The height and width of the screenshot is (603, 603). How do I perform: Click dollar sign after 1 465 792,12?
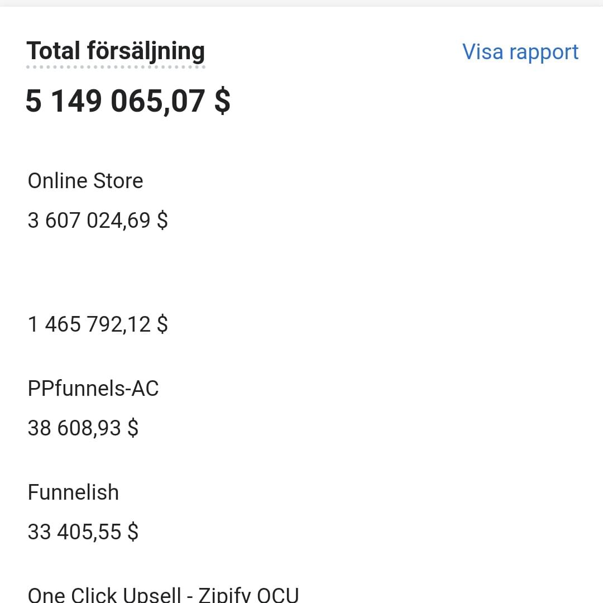coord(162,324)
